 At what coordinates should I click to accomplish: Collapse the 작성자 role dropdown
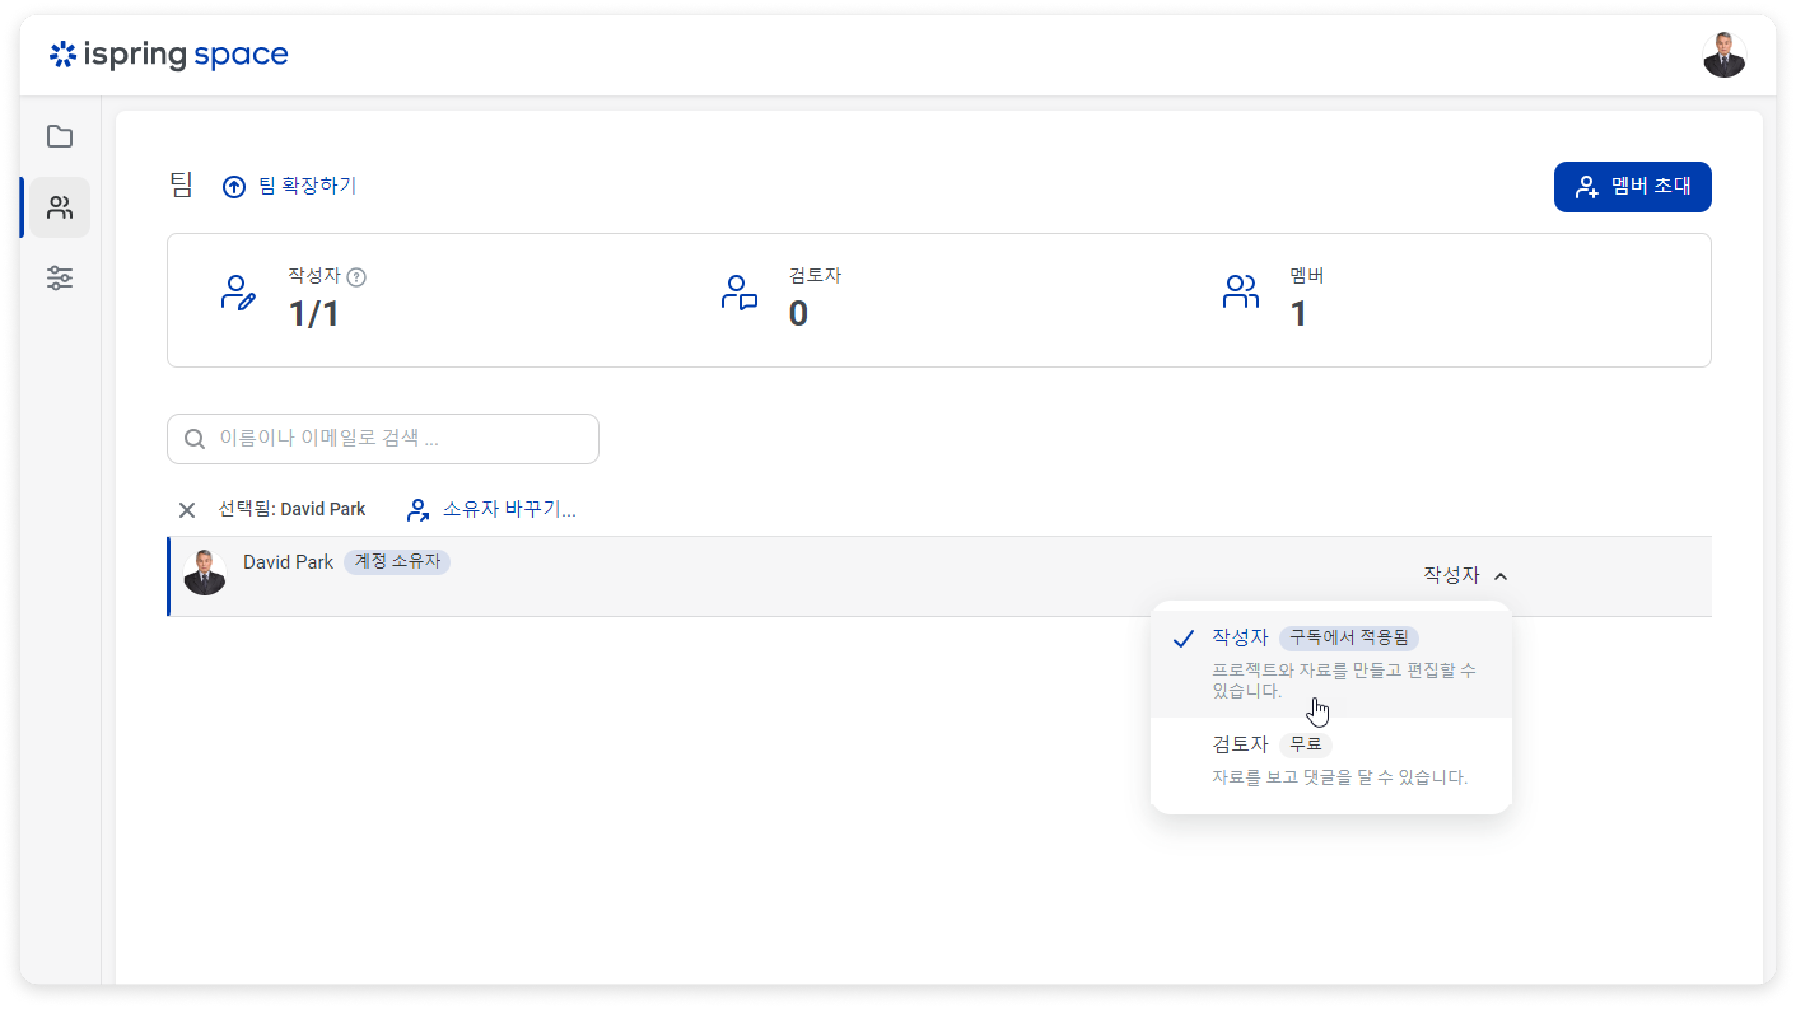point(1465,576)
